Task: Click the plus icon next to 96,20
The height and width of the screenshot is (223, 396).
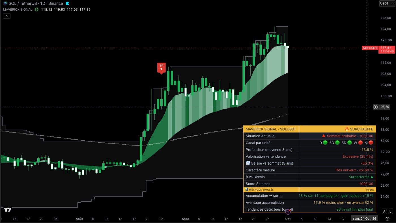Action: (x=375, y=107)
